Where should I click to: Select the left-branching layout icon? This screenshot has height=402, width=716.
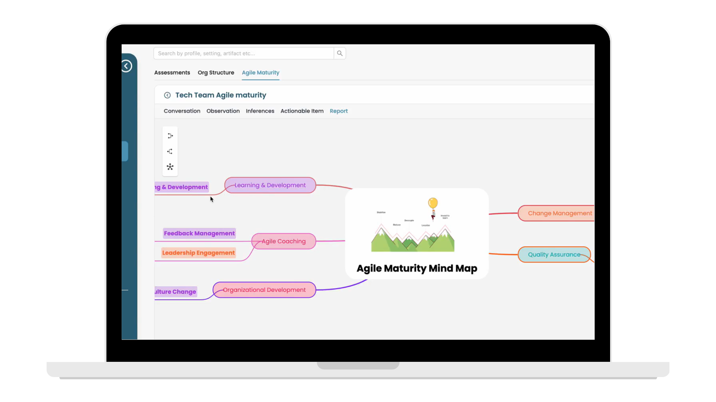click(x=170, y=151)
